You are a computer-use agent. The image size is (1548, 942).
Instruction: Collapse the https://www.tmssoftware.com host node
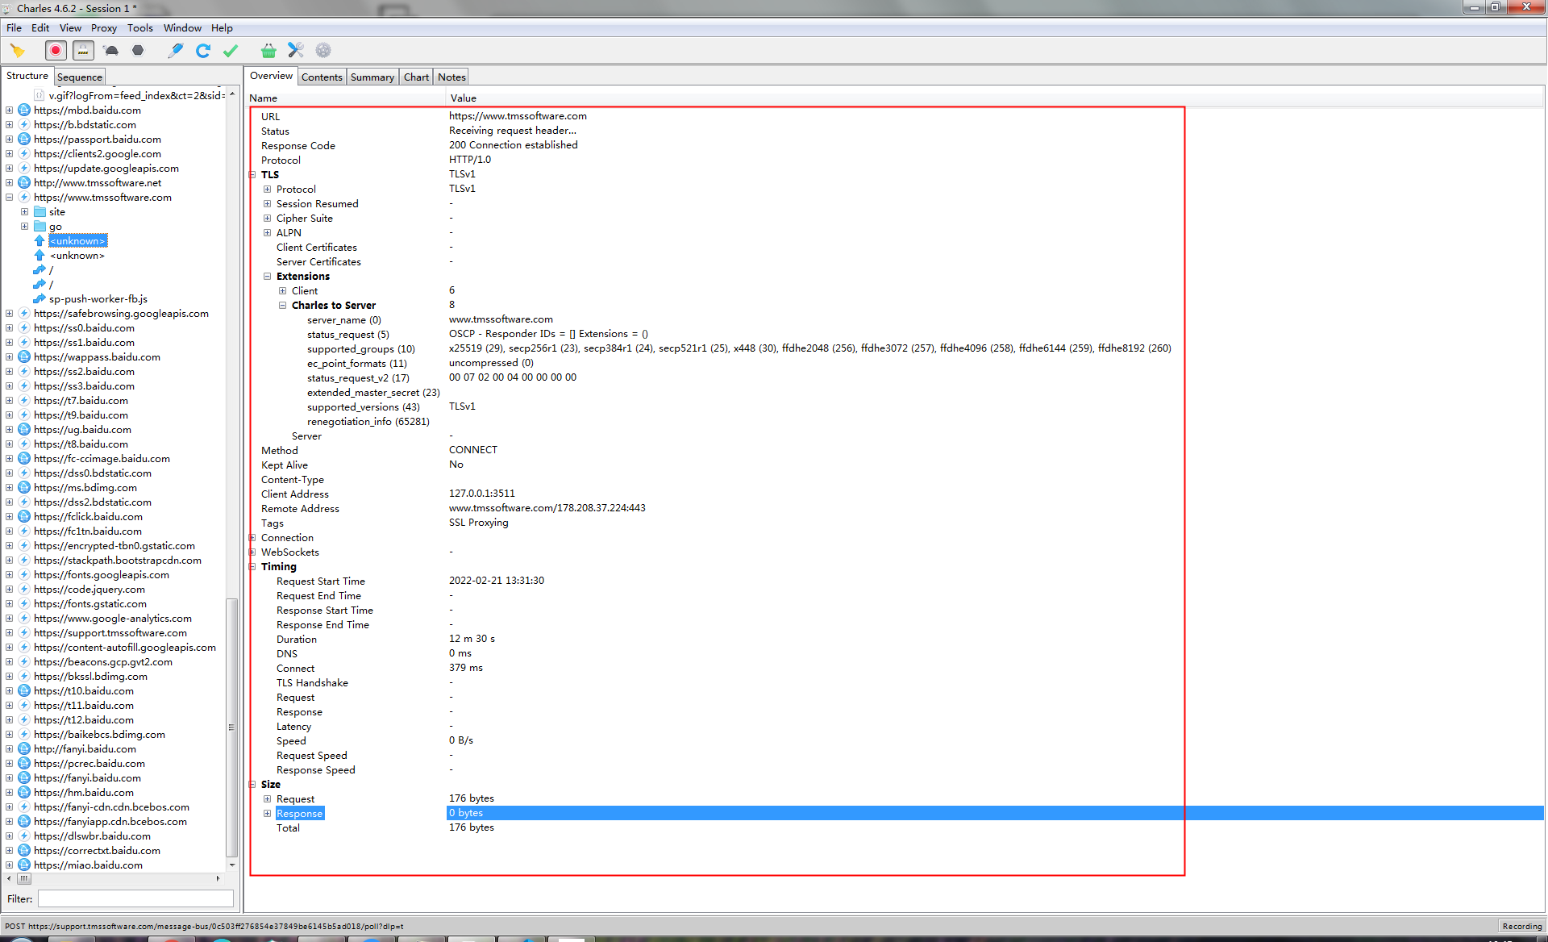coord(9,198)
